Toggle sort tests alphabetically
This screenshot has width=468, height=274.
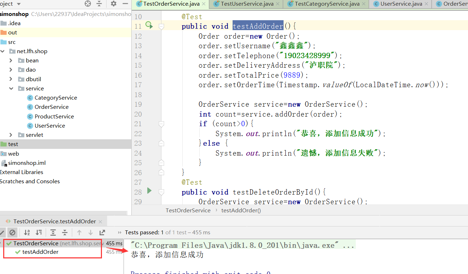point(27,233)
